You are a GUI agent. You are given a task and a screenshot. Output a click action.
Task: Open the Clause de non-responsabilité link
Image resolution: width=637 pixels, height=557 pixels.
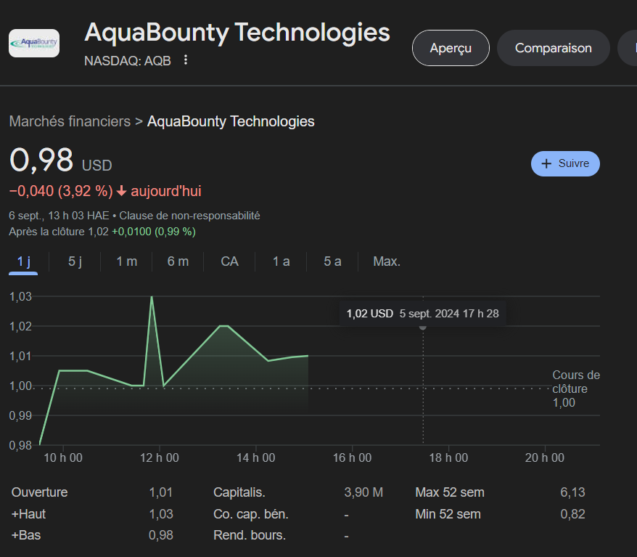click(189, 216)
